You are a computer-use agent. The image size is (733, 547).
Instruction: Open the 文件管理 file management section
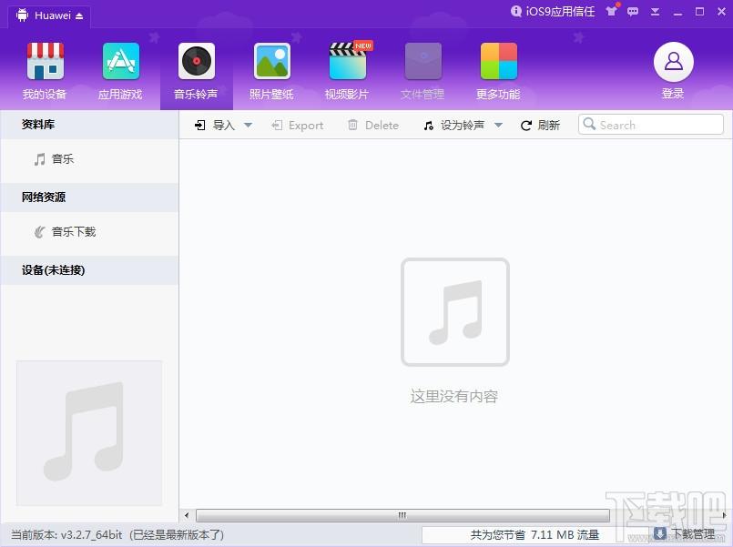point(422,70)
